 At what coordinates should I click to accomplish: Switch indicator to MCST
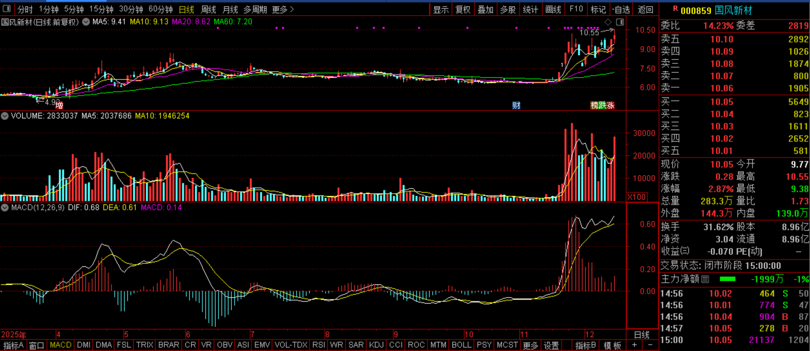[507, 345]
